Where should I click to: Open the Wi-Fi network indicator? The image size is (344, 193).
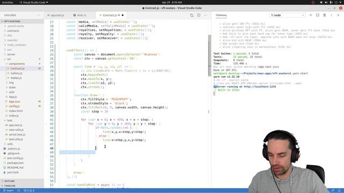click(321, 2)
